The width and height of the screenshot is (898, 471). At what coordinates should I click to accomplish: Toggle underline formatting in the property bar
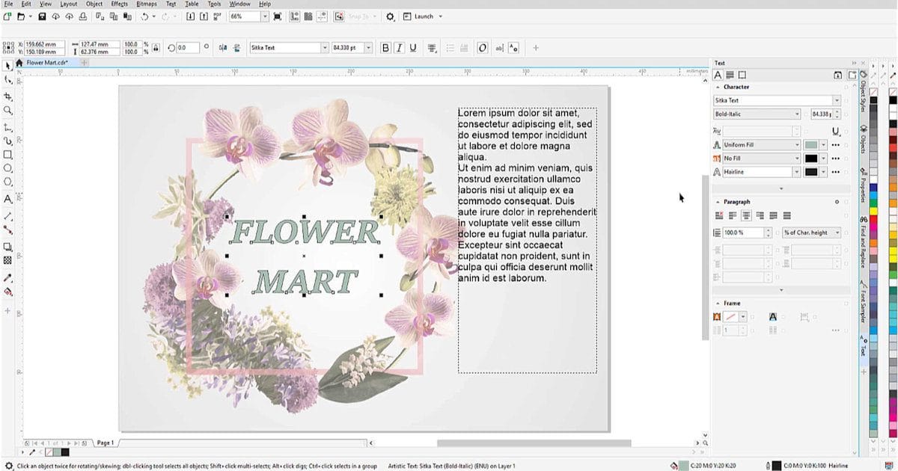[x=412, y=47]
